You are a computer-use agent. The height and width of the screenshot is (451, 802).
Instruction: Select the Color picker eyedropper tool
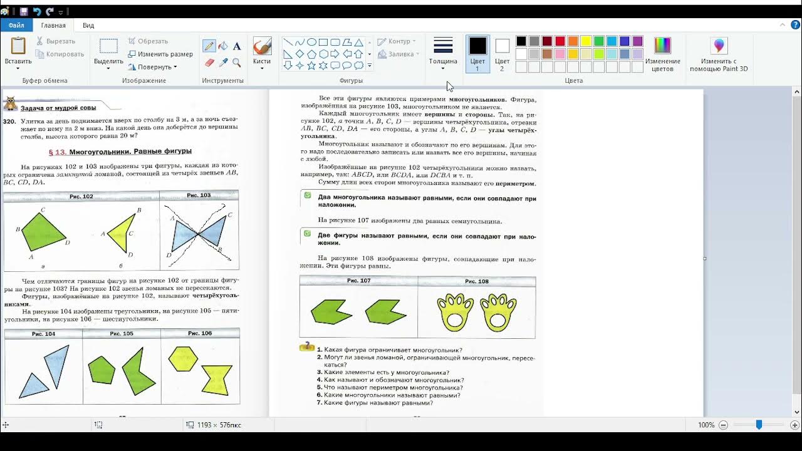pyautogui.click(x=223, y=63)
